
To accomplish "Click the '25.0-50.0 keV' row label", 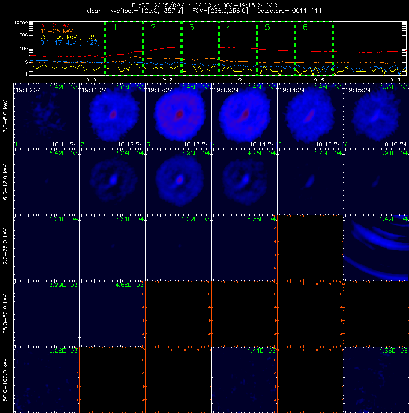I will tap(5, 314).
